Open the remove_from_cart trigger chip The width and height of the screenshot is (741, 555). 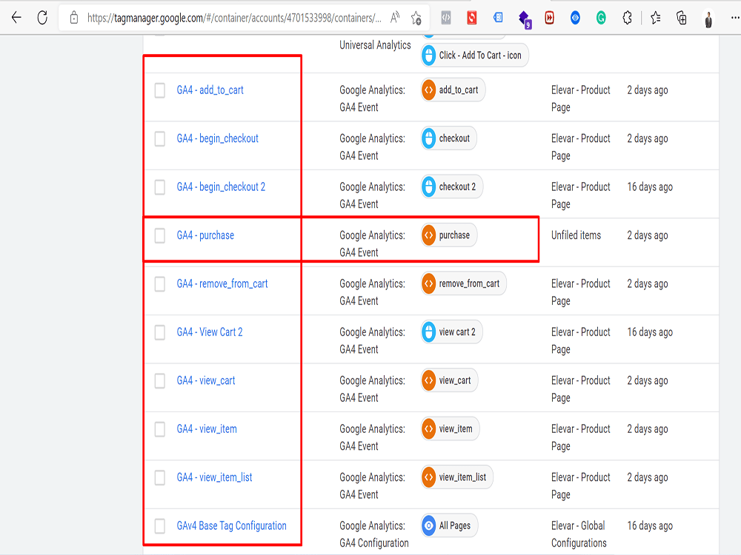click(463, 283)
